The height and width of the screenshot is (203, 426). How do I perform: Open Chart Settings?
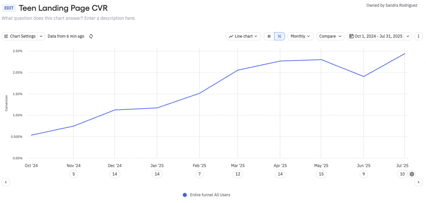pos(20,36)
